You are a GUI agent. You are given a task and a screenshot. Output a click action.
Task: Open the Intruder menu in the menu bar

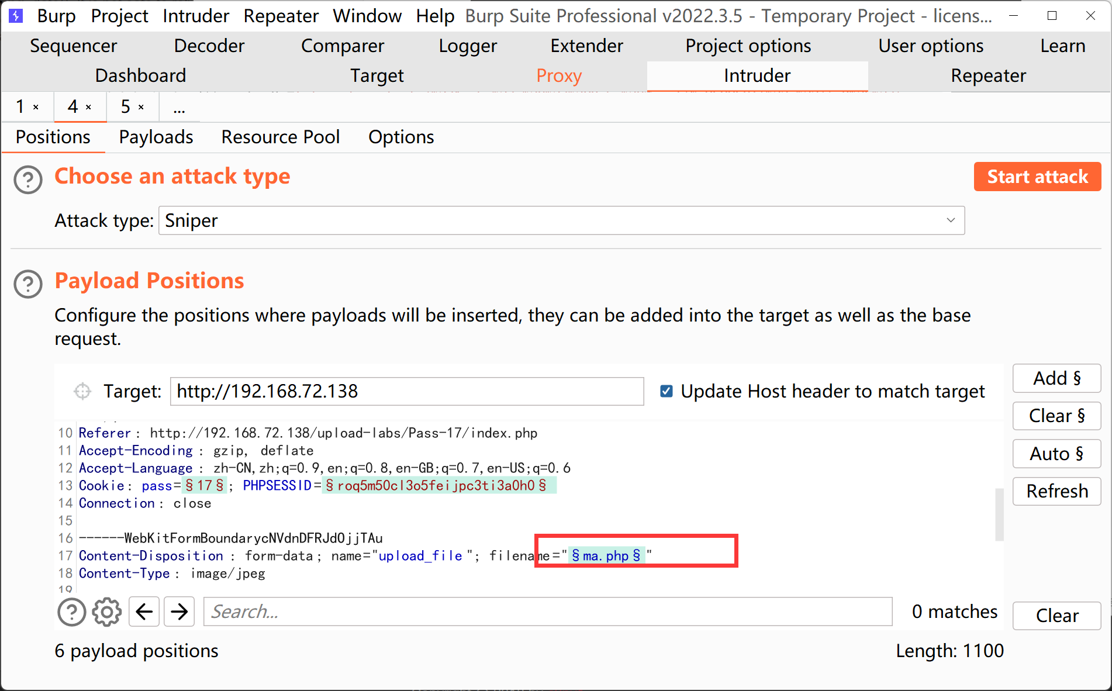196,16
